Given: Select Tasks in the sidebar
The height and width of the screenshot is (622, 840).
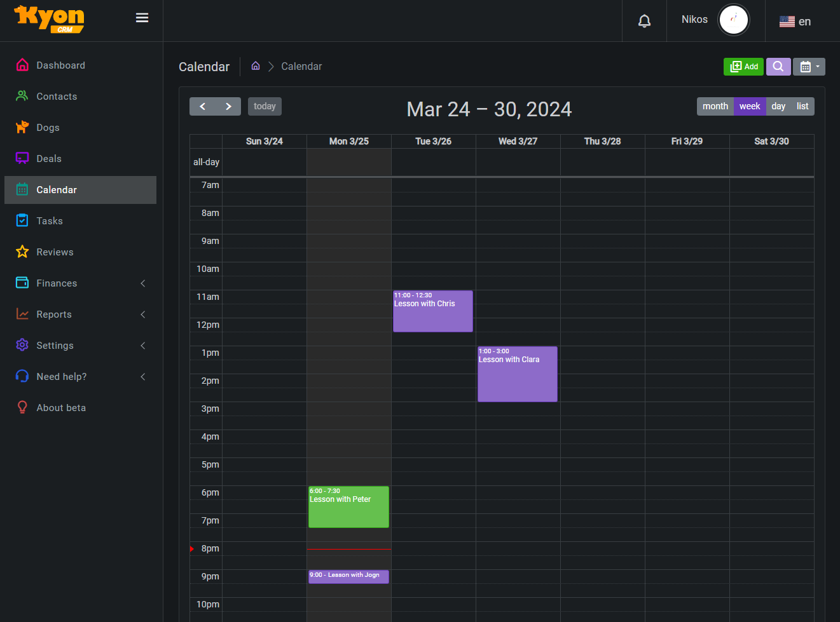Looking at the screenshot, I should pyautogui.click(x=50, y=221).
